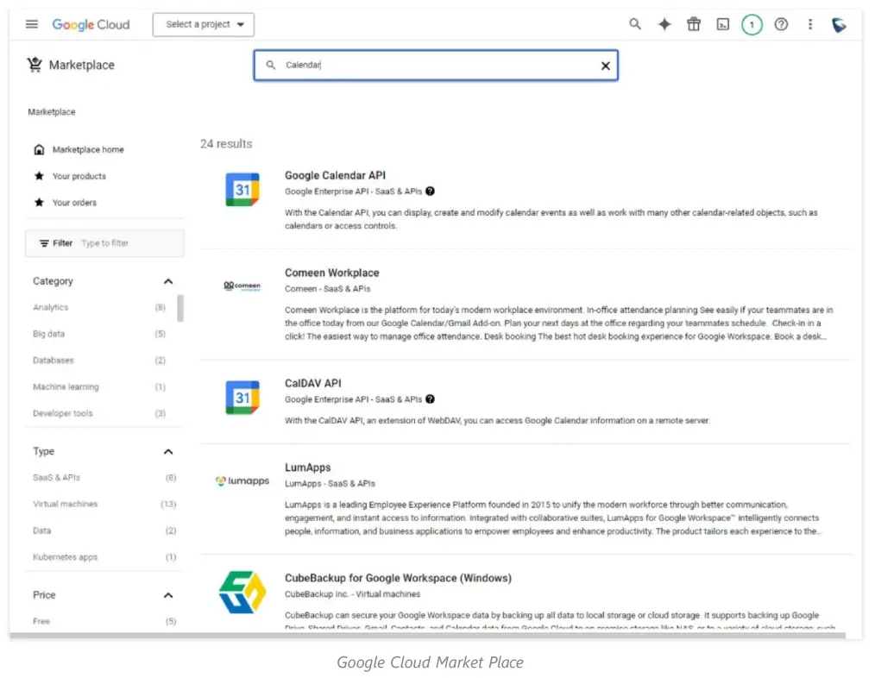Open the CalDAV API calendar logo
The height and width of the screenshot is (678, 875).
(242, 398)
